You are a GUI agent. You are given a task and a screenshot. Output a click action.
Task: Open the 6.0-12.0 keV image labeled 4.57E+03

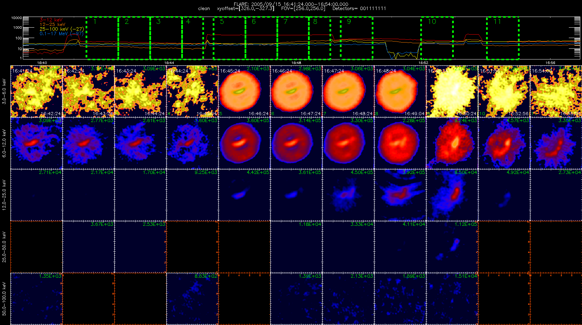[x=504, y=143]
